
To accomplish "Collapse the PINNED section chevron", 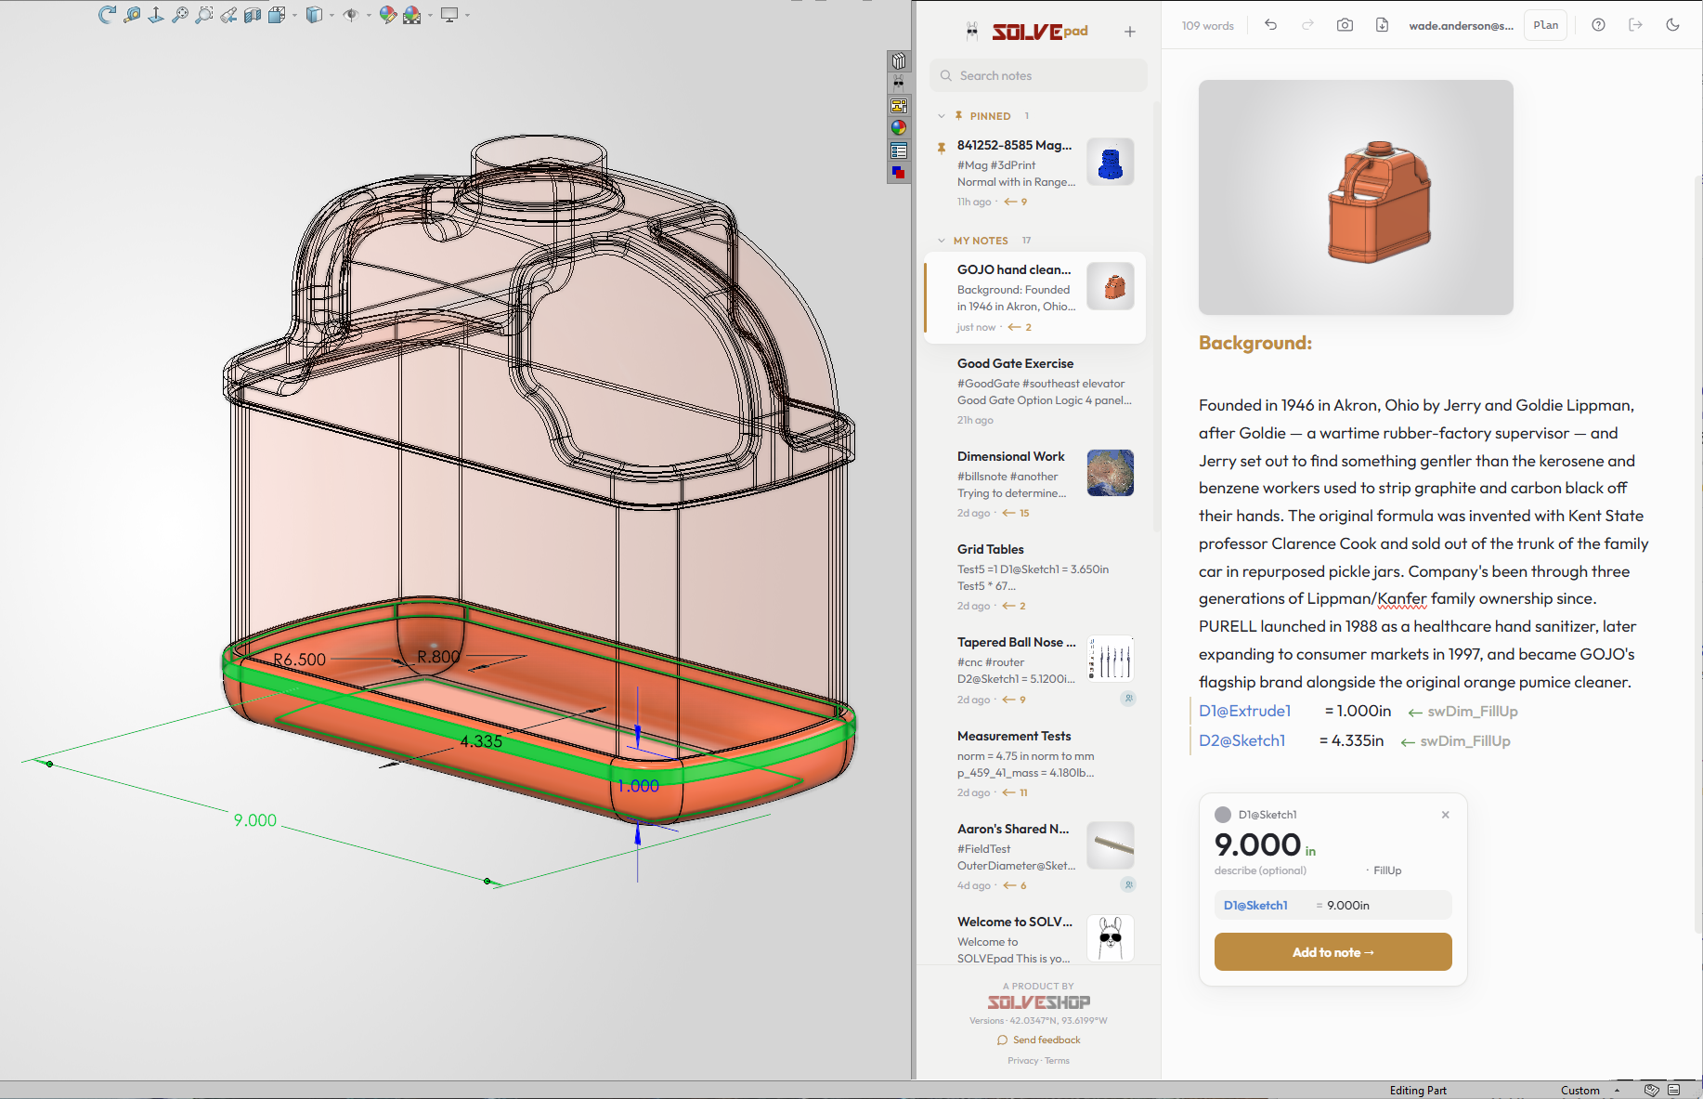I will [x=941, y=116].
